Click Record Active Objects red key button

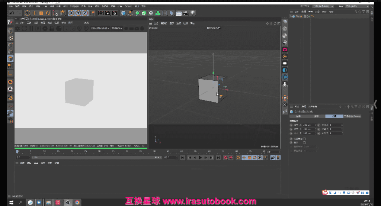pos(225,158)
